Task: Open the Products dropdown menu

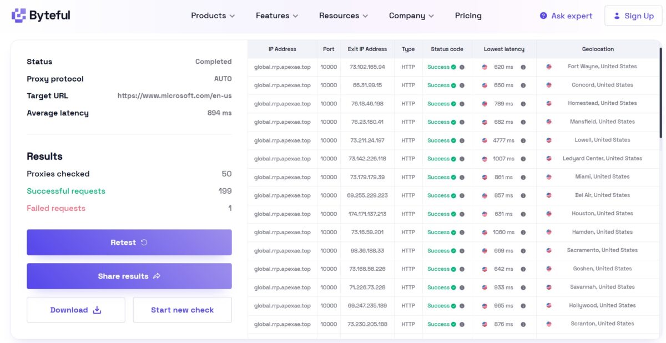Action: [213, 16]
